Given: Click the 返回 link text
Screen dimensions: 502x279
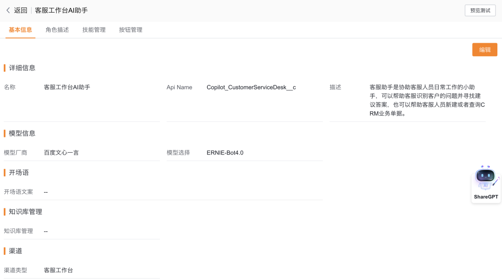Looking at the screenshot, I should pos(20,10).
